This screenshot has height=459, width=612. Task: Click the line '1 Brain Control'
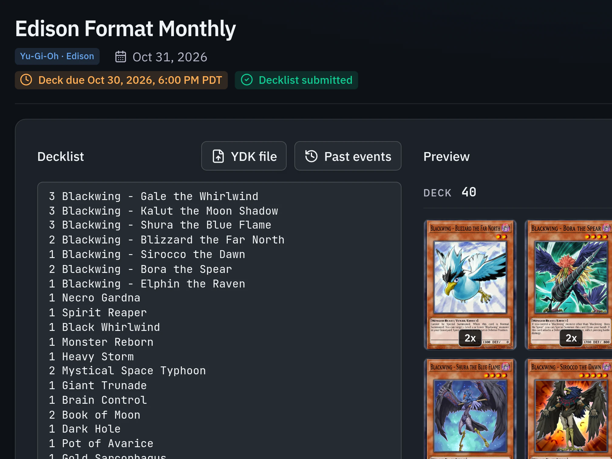(98, 400)
